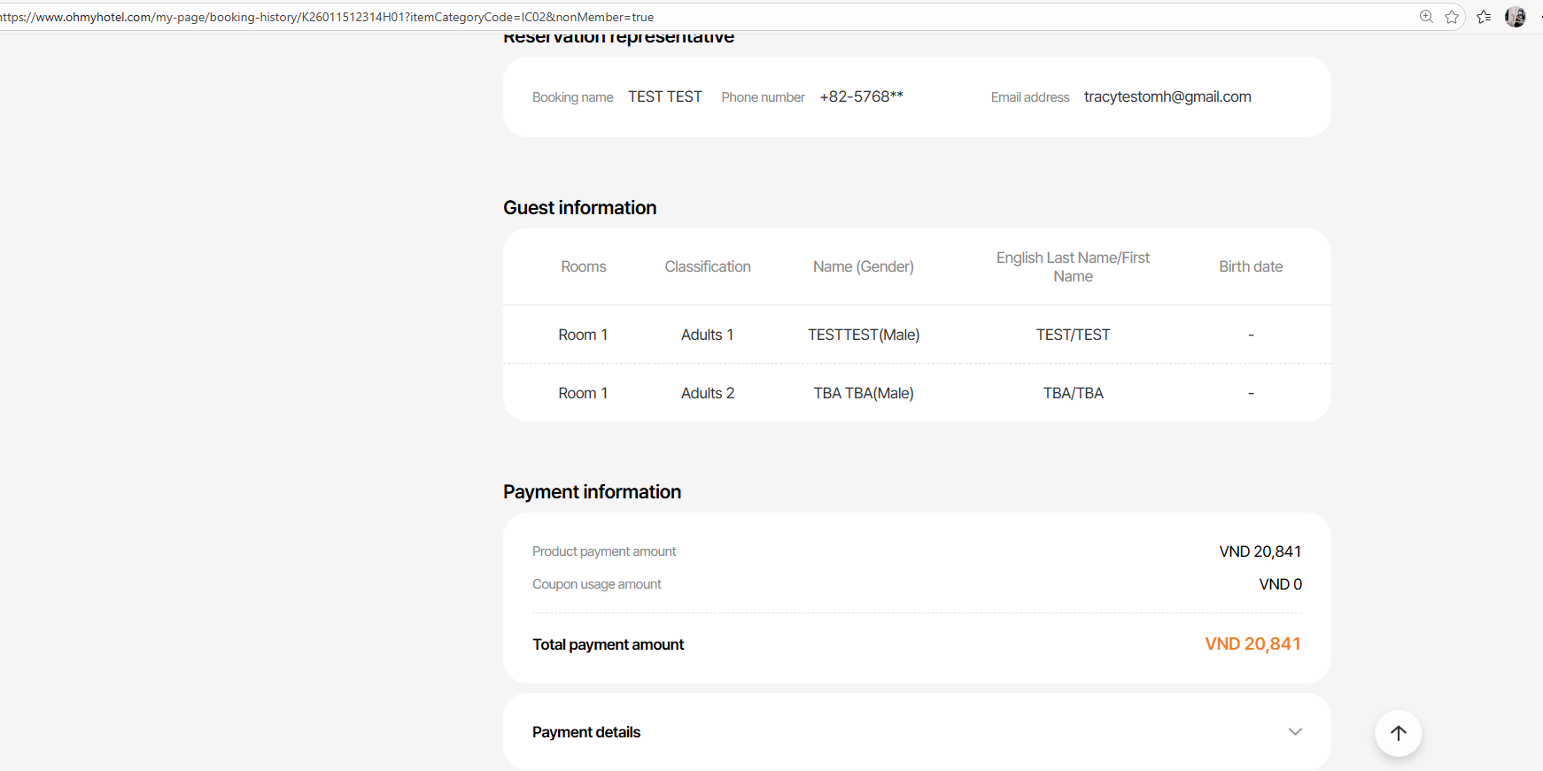Click the coupon usage amount VND 0
Image resolution: width=1543 pixels, height=771 pixels.
click(1280, 584)
